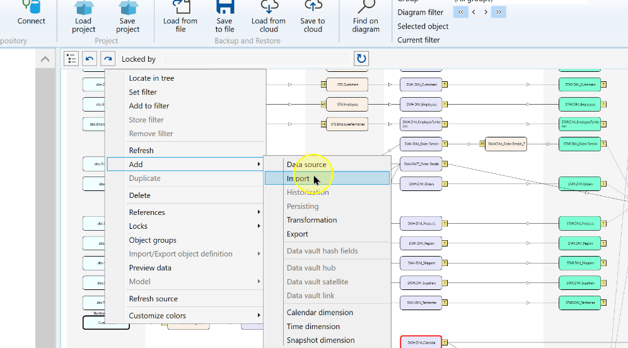Select the DWH.DIM_Orders node
The width and height of the screenshot is (628, 348).
[421, 184]
